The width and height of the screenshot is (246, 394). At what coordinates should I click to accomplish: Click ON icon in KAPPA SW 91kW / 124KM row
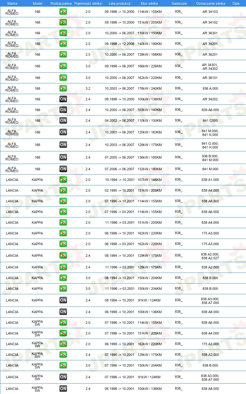pyautogui.click(x=63, y=377)
